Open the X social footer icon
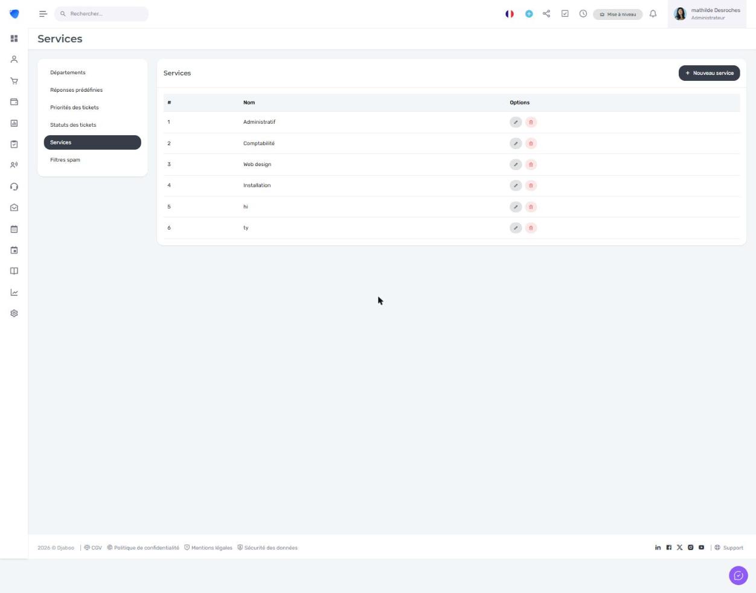The width and height of the screenshot is (756, 593). [680, 548]
